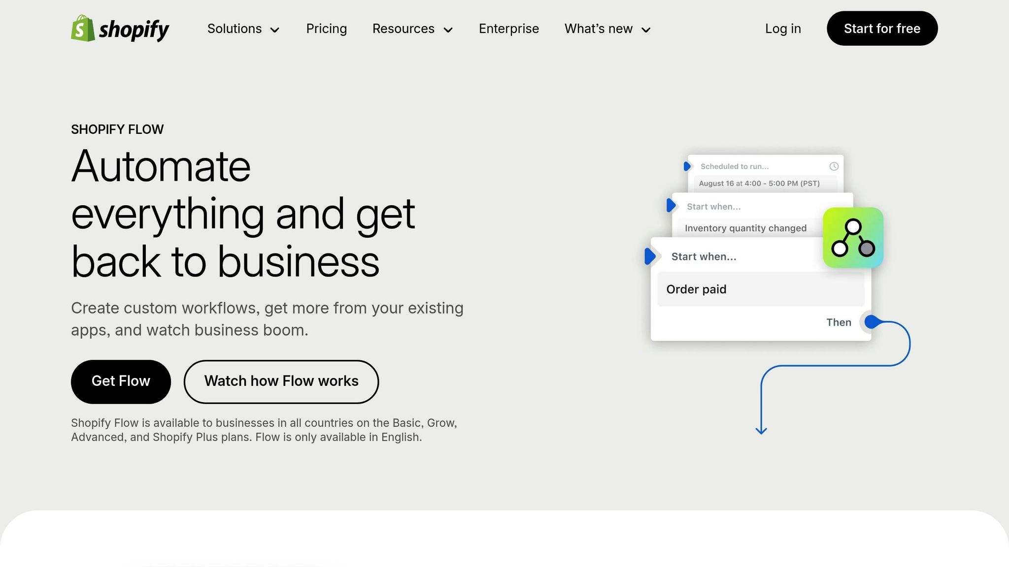
Task: Open the Pricing page
Action: [326, 29]
